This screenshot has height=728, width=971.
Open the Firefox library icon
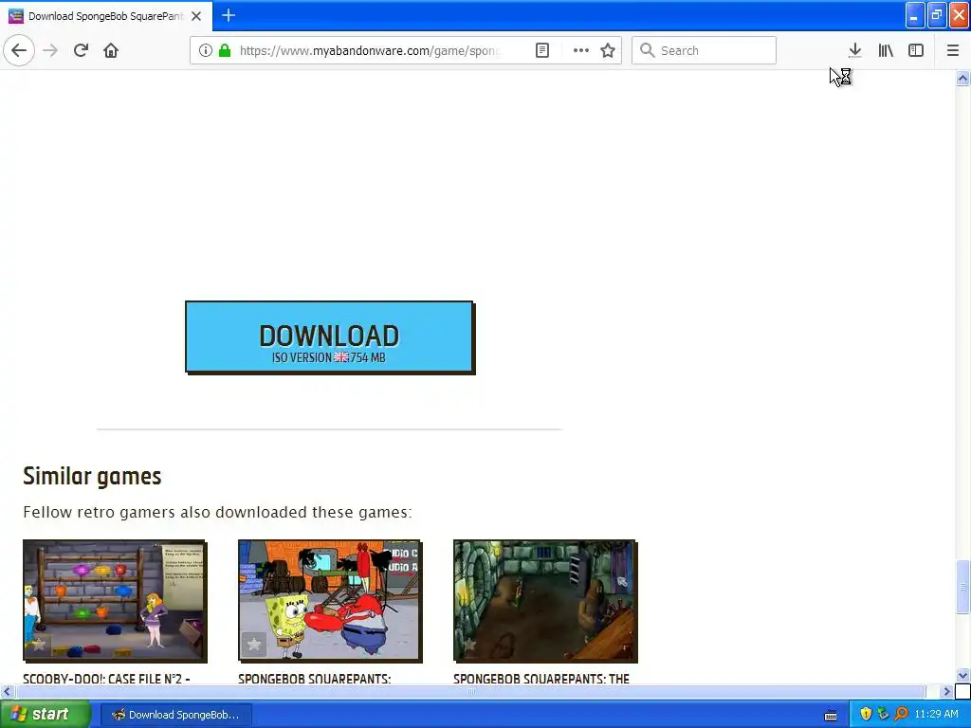[886, 50]
